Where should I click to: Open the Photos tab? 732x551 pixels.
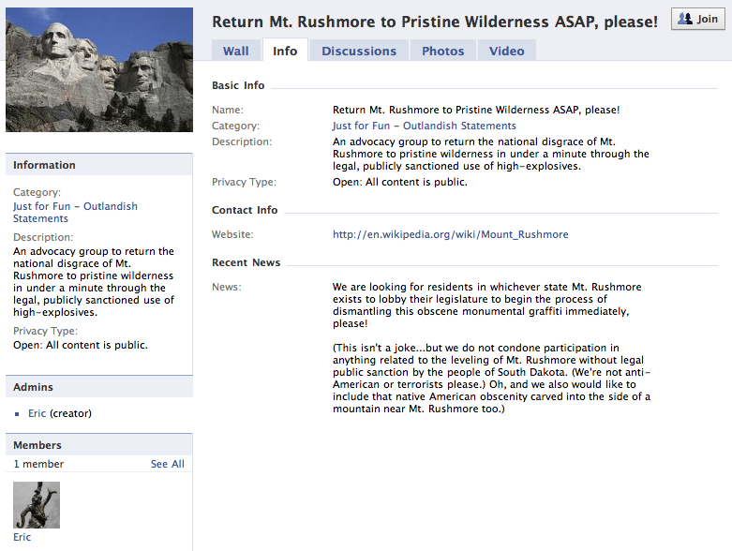tap(442, 51)
